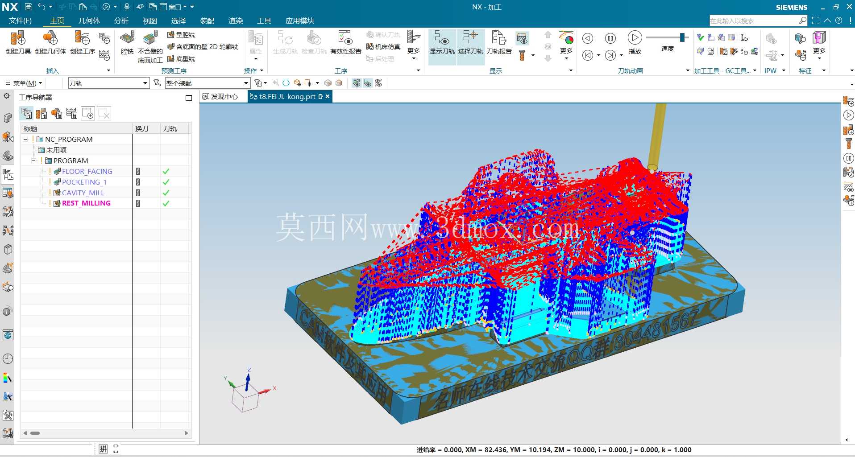Click the 创建几何体 (Create Geometry) icon
Viewport: 855px width, 457px height.
[x=50, y=38]
